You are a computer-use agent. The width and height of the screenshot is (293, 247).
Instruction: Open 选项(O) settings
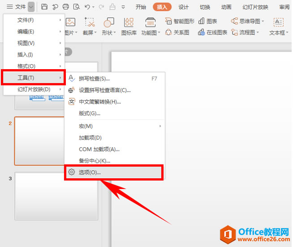click(x=114, y=172)
